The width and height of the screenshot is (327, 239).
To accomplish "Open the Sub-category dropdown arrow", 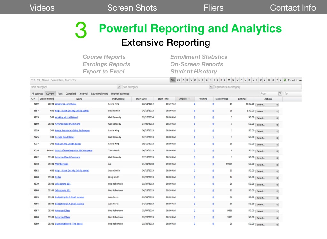I will (211, 87).
